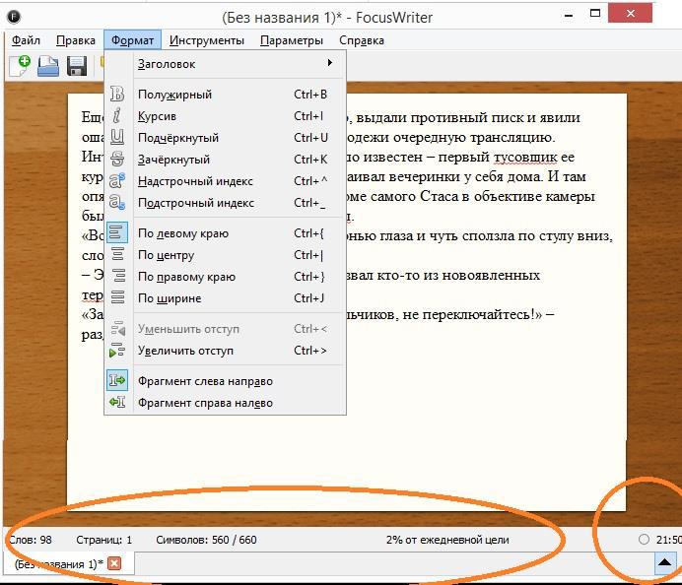
Task: Enable Фрагмент слева направо direction
Action: tap(205, 381)
